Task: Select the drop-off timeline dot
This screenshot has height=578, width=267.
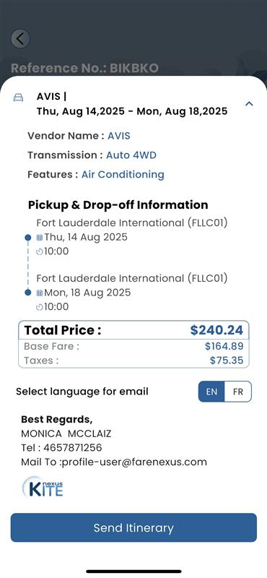Action: (x=27, y=293)
